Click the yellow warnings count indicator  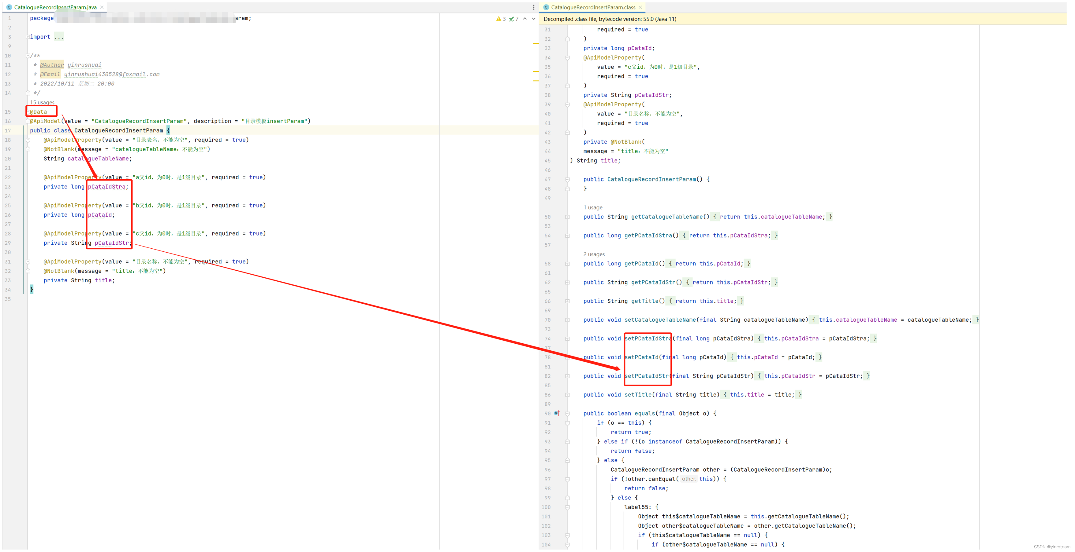point(501,19)
